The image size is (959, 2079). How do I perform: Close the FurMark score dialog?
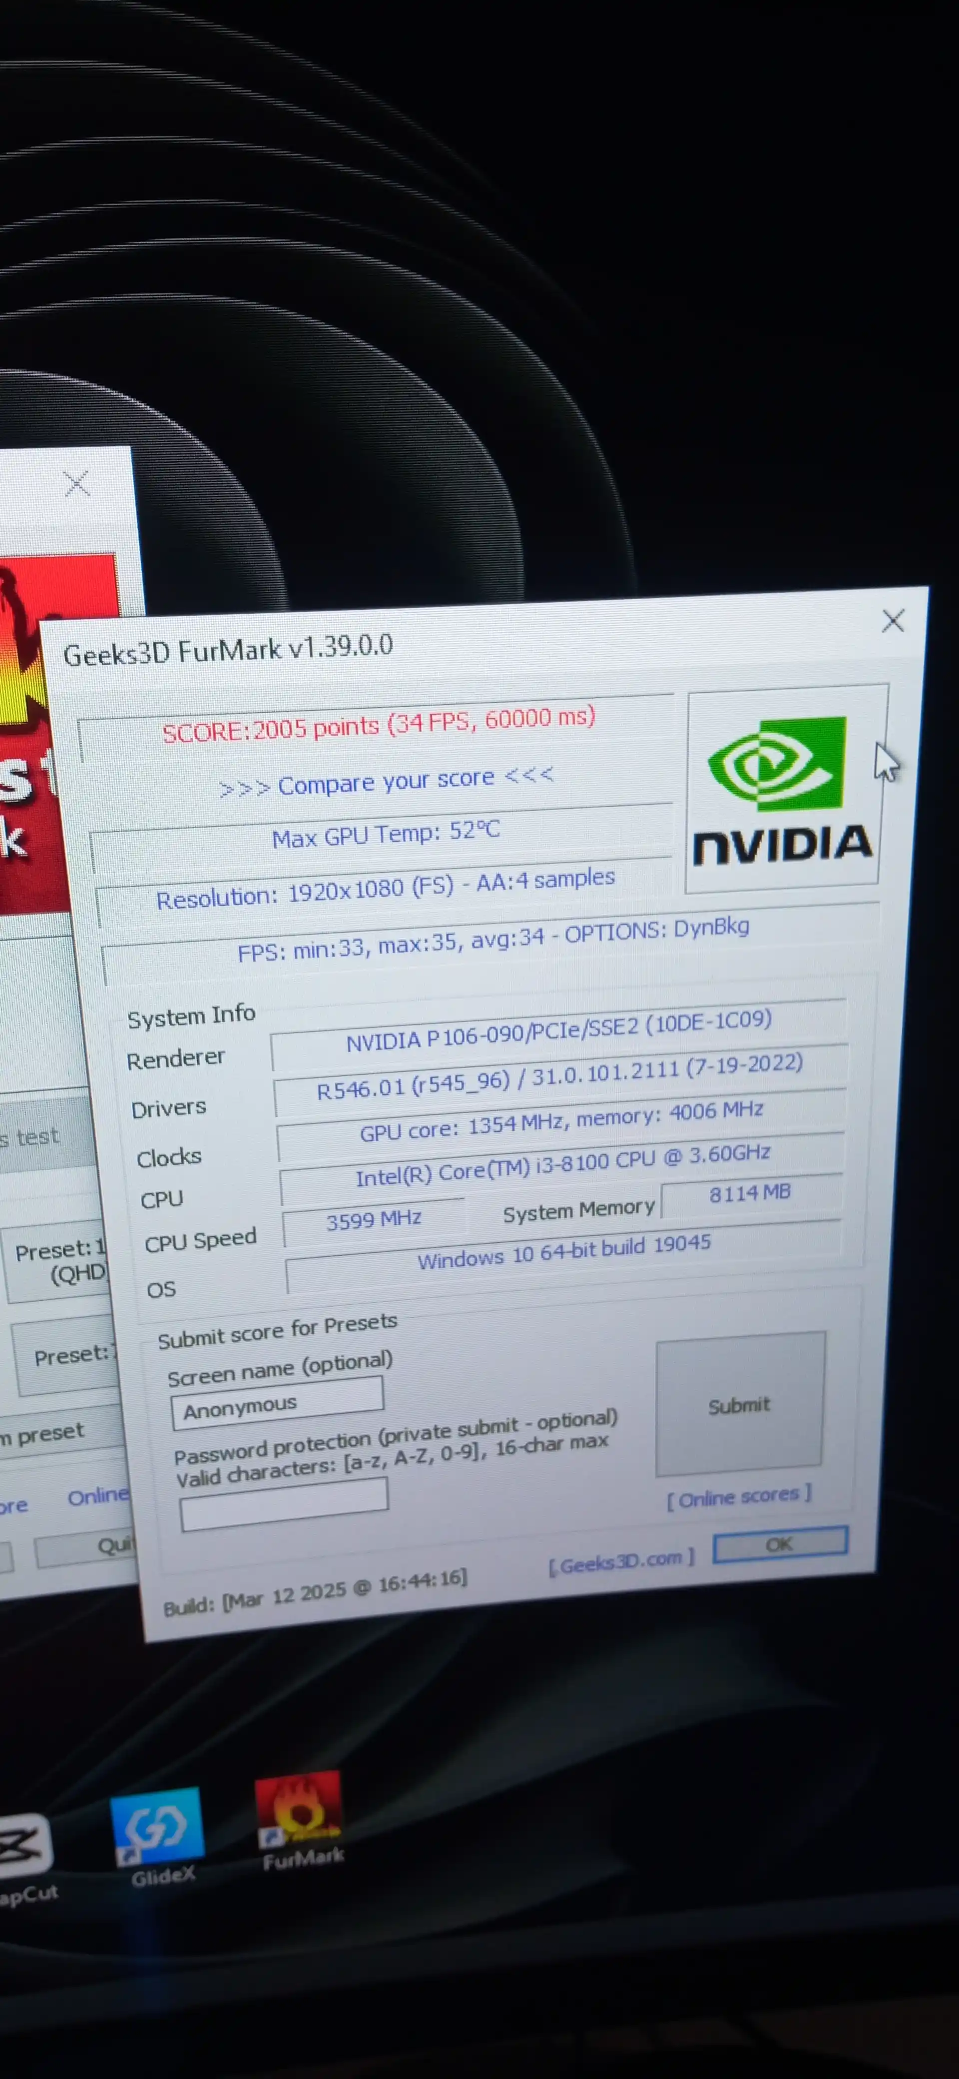point(892,621)
